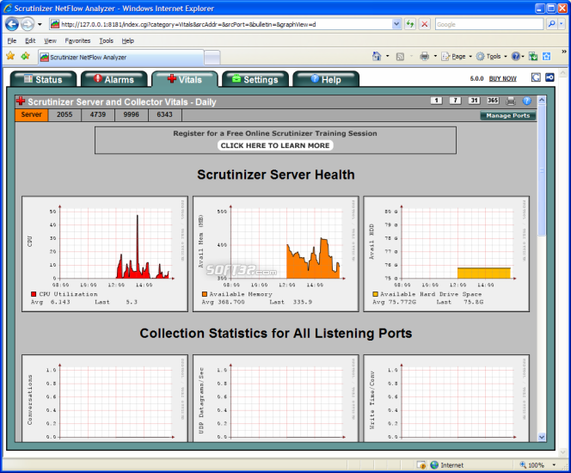The width and height of the screenshot is (571, 473).
Task: Click Add to Favorites star-plus icon
Action: coord(25,56)
